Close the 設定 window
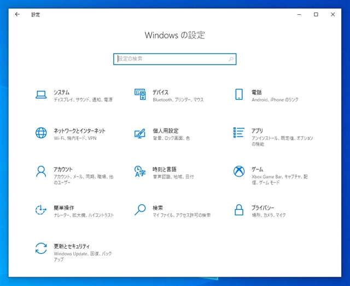Image resolution: width=350 pixels, height=286 pixels. [332, 15]
